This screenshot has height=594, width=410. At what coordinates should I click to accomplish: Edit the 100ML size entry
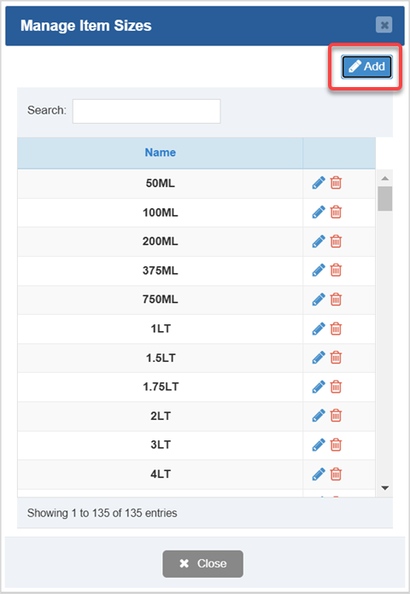tap(319, 213)
